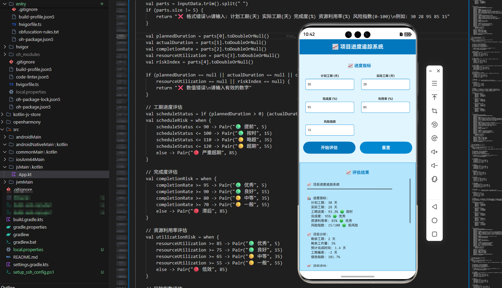This screenshot has width=502, height=288.
Task: Click the comment // 完成度评估
Action: coord(162,172)
